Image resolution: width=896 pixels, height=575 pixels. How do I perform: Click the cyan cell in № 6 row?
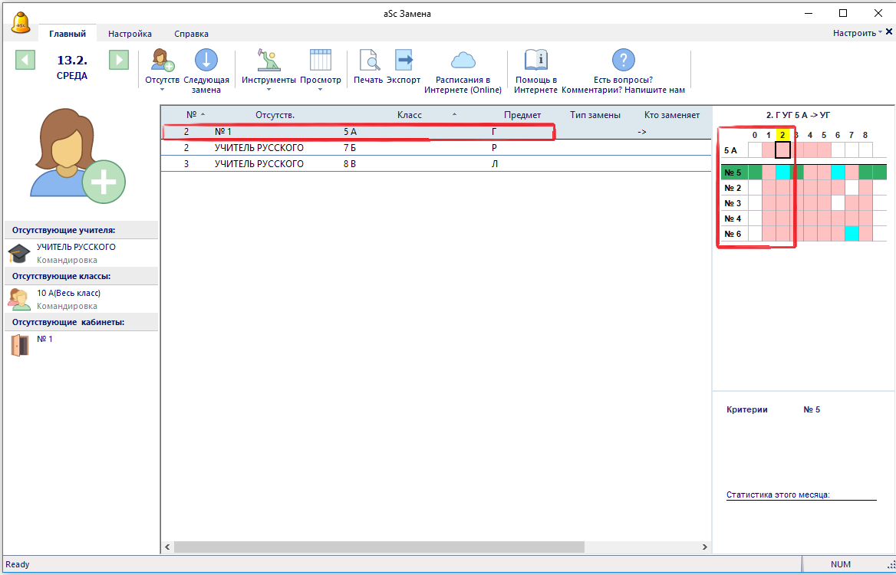pyautogui.click(x=852, y=234)
